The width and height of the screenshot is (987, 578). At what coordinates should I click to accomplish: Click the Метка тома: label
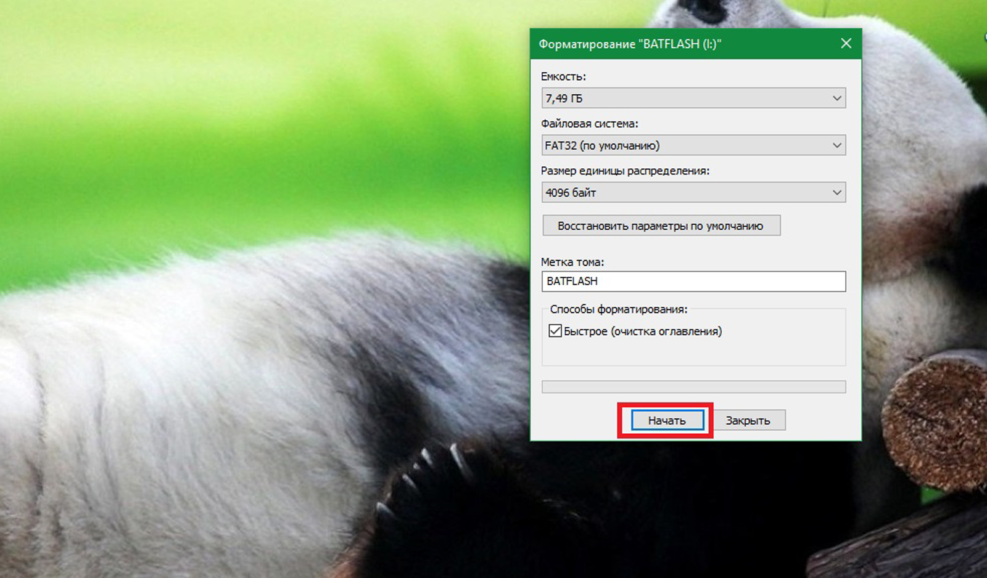(572, 262)
